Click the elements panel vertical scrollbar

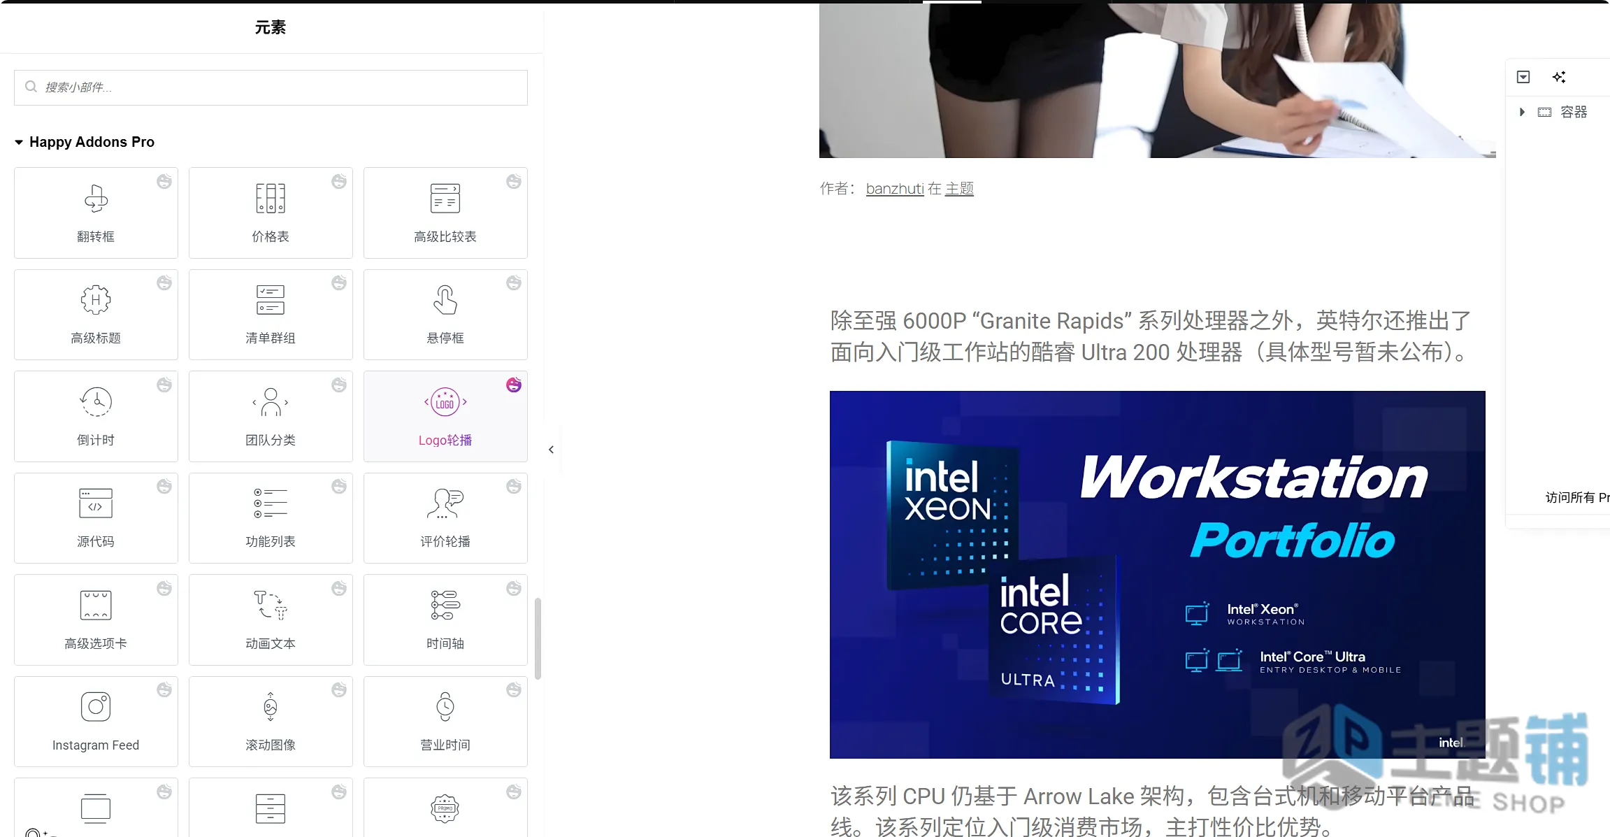538,638
